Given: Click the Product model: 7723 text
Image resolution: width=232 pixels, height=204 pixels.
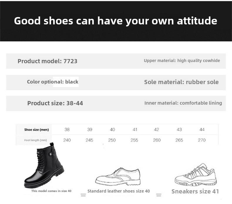Looking at the screenshot, I should click(x=48, y=61).
